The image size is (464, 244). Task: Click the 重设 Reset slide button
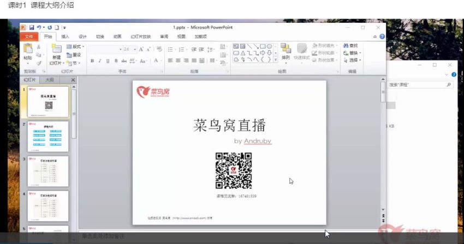point(74,55)
